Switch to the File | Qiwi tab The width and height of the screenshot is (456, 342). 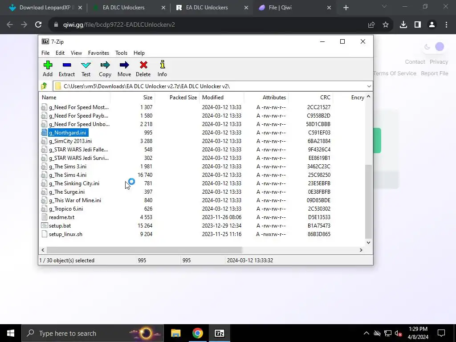[294, 8]
